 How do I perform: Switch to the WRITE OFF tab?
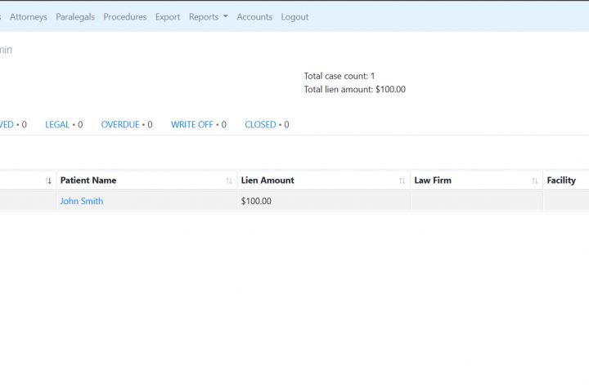(x=198, y=124)
